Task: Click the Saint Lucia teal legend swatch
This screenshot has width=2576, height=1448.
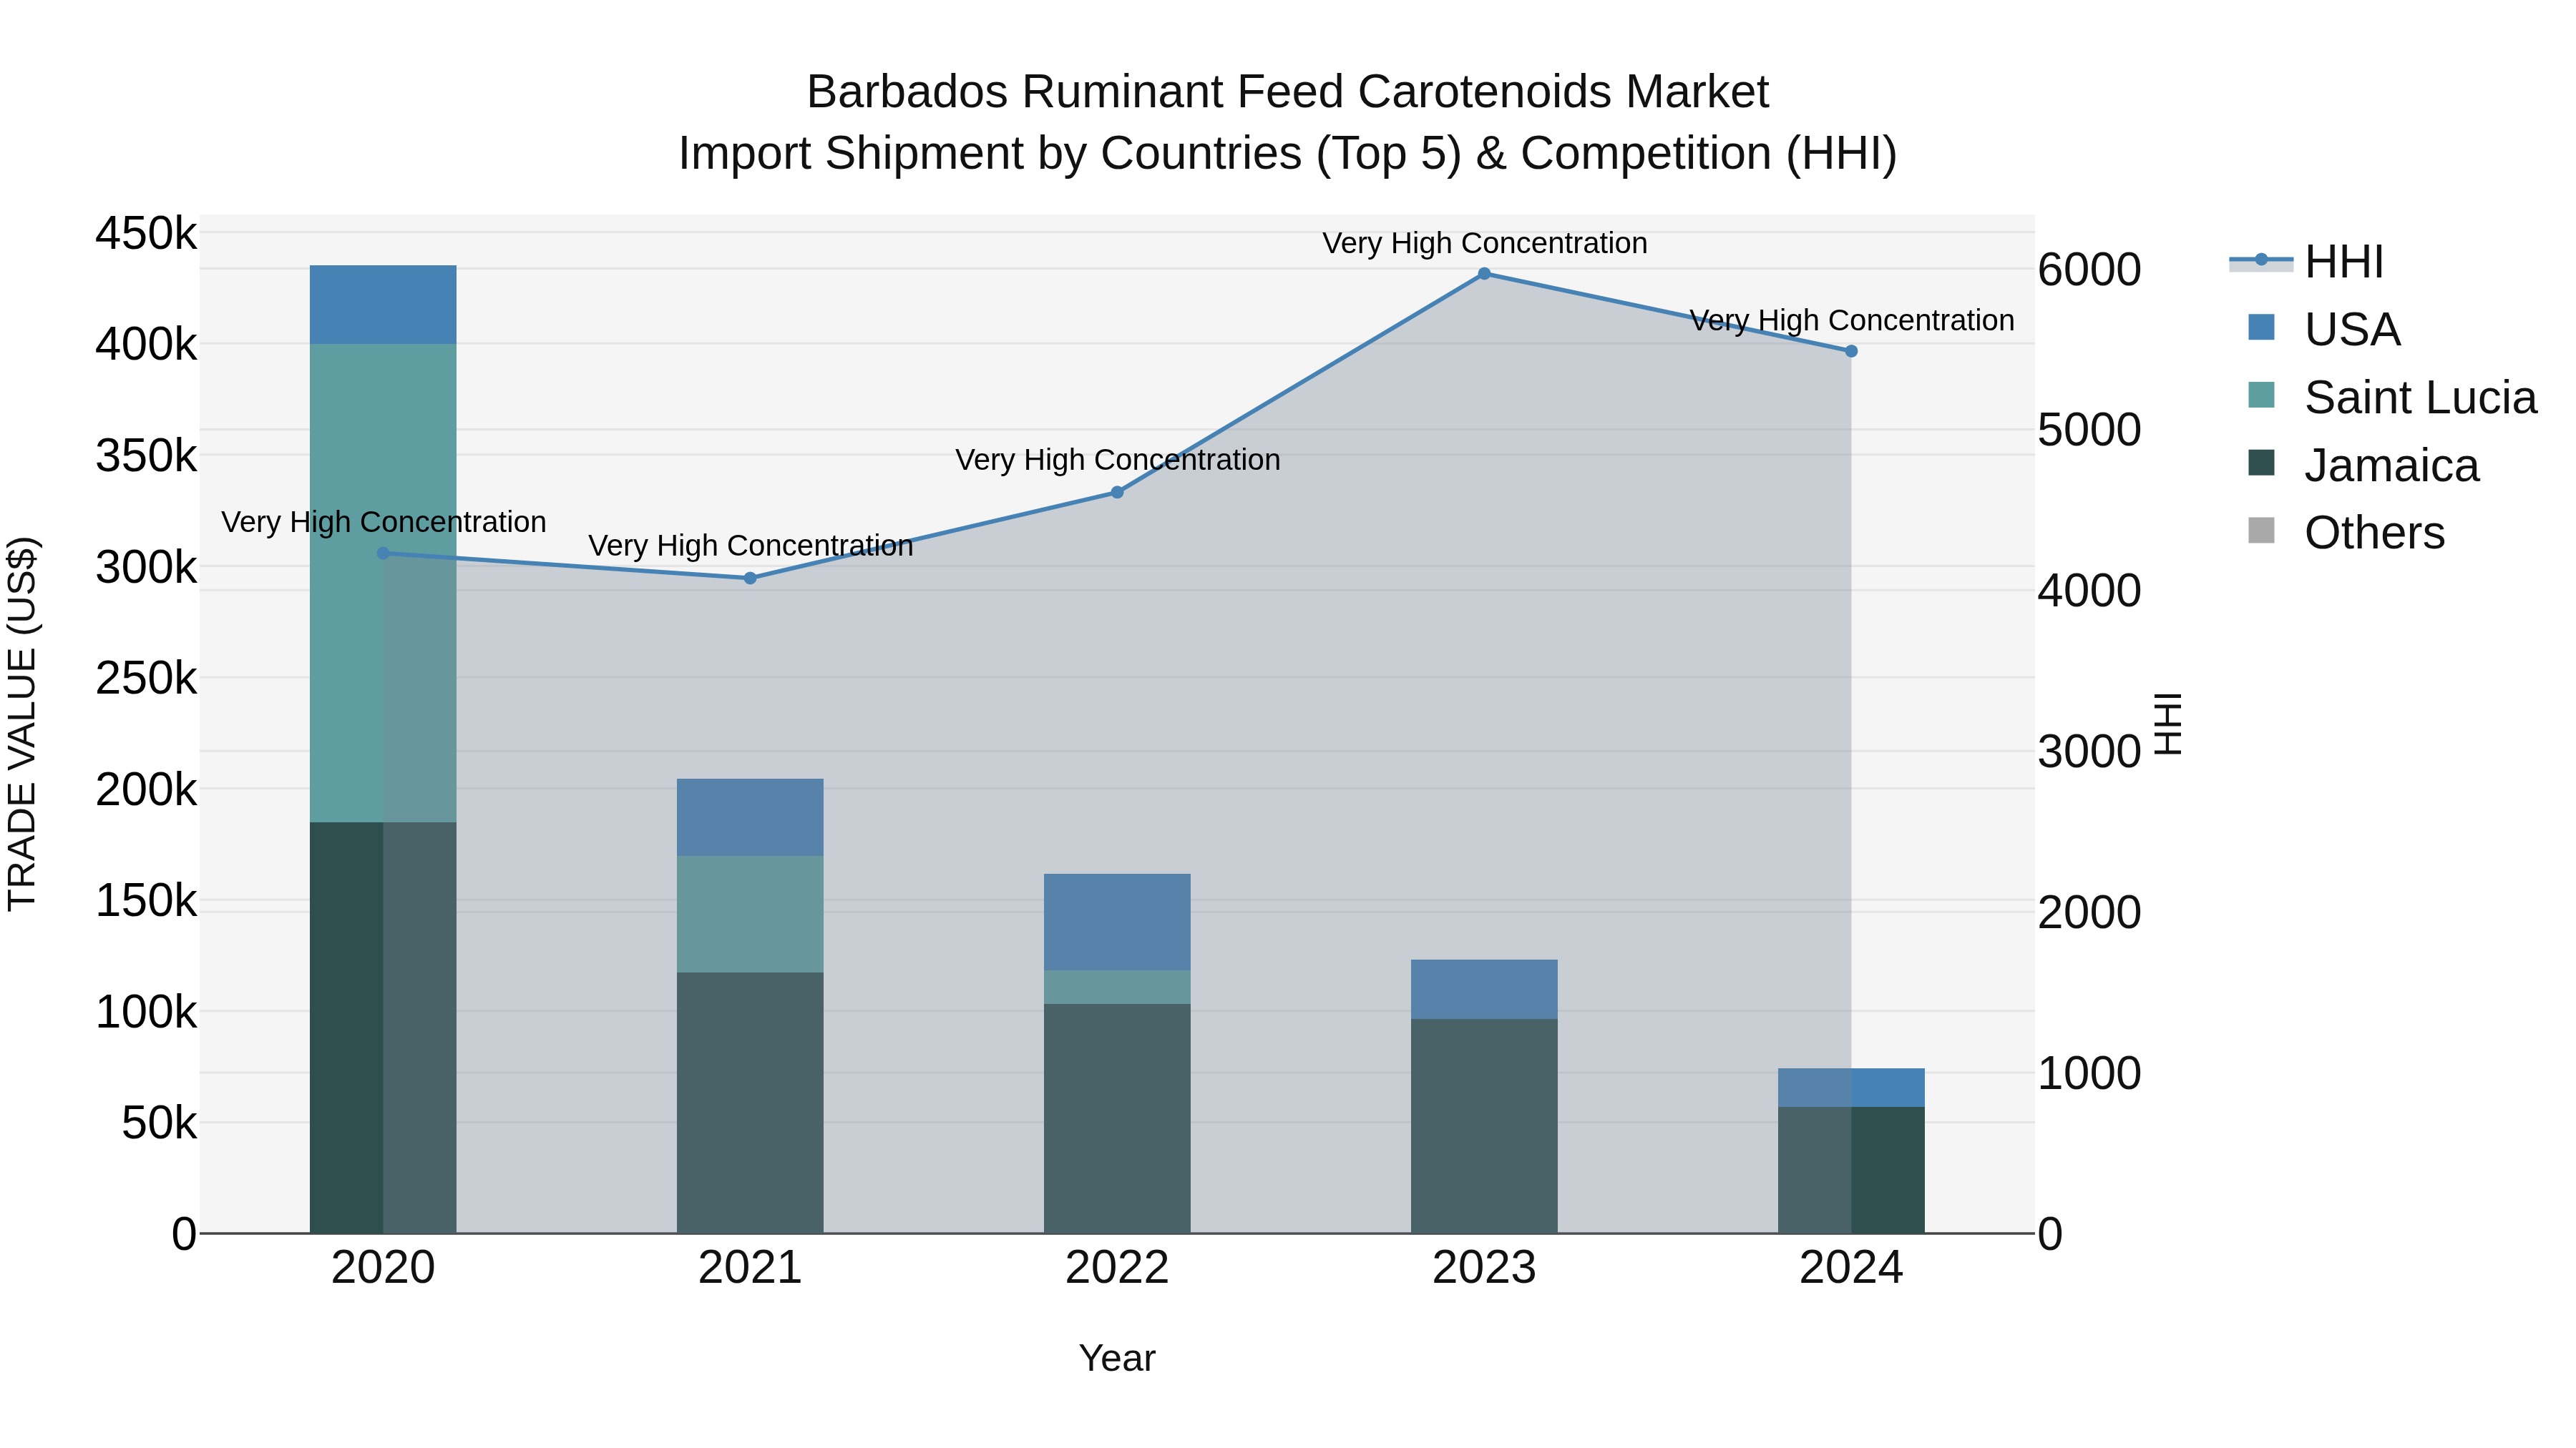Action: (x=2261, y=395)
